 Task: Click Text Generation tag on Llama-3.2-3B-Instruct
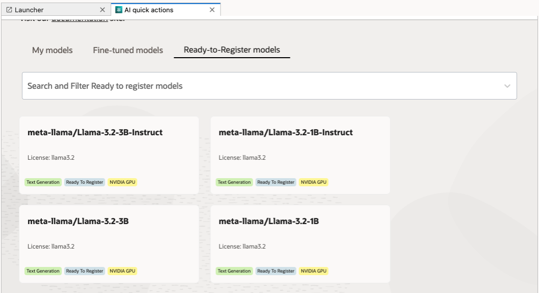(x=43, y=182)
